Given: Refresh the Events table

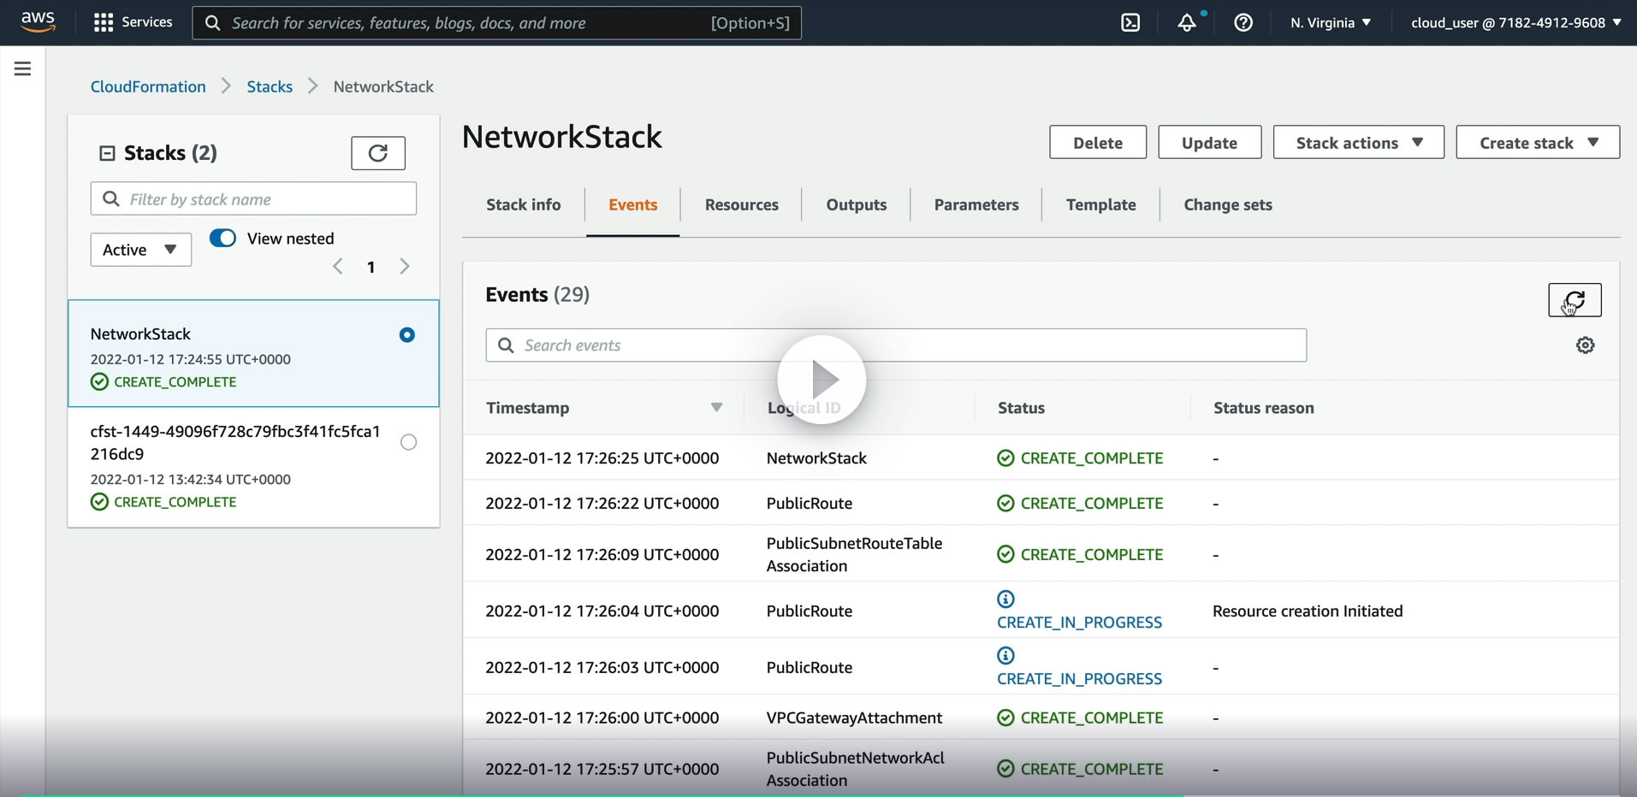Looking at the screenshot, I should (1574, 300).
